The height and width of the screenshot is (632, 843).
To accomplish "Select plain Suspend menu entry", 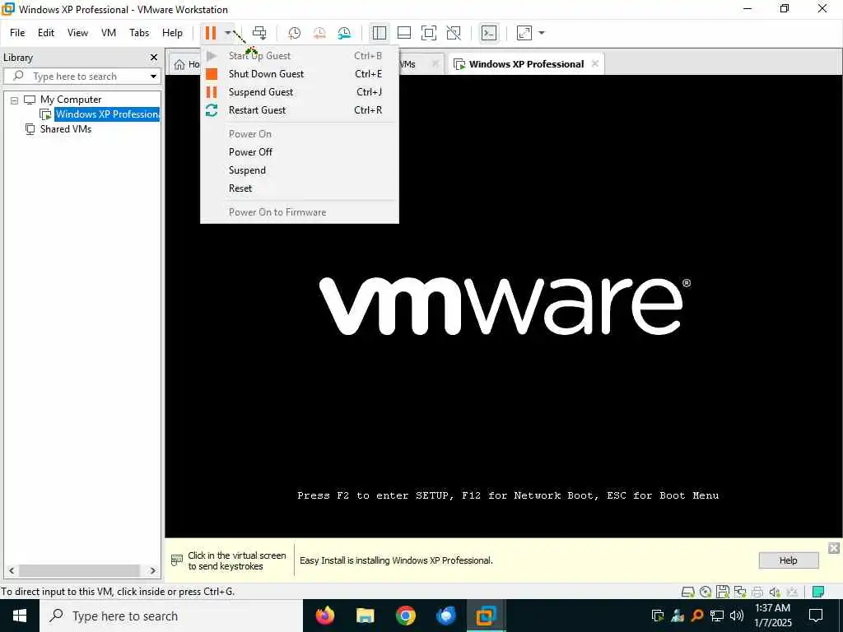I will pyautogui.click(x=300, y=170).
